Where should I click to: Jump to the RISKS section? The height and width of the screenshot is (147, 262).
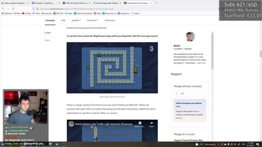point(47,40)
